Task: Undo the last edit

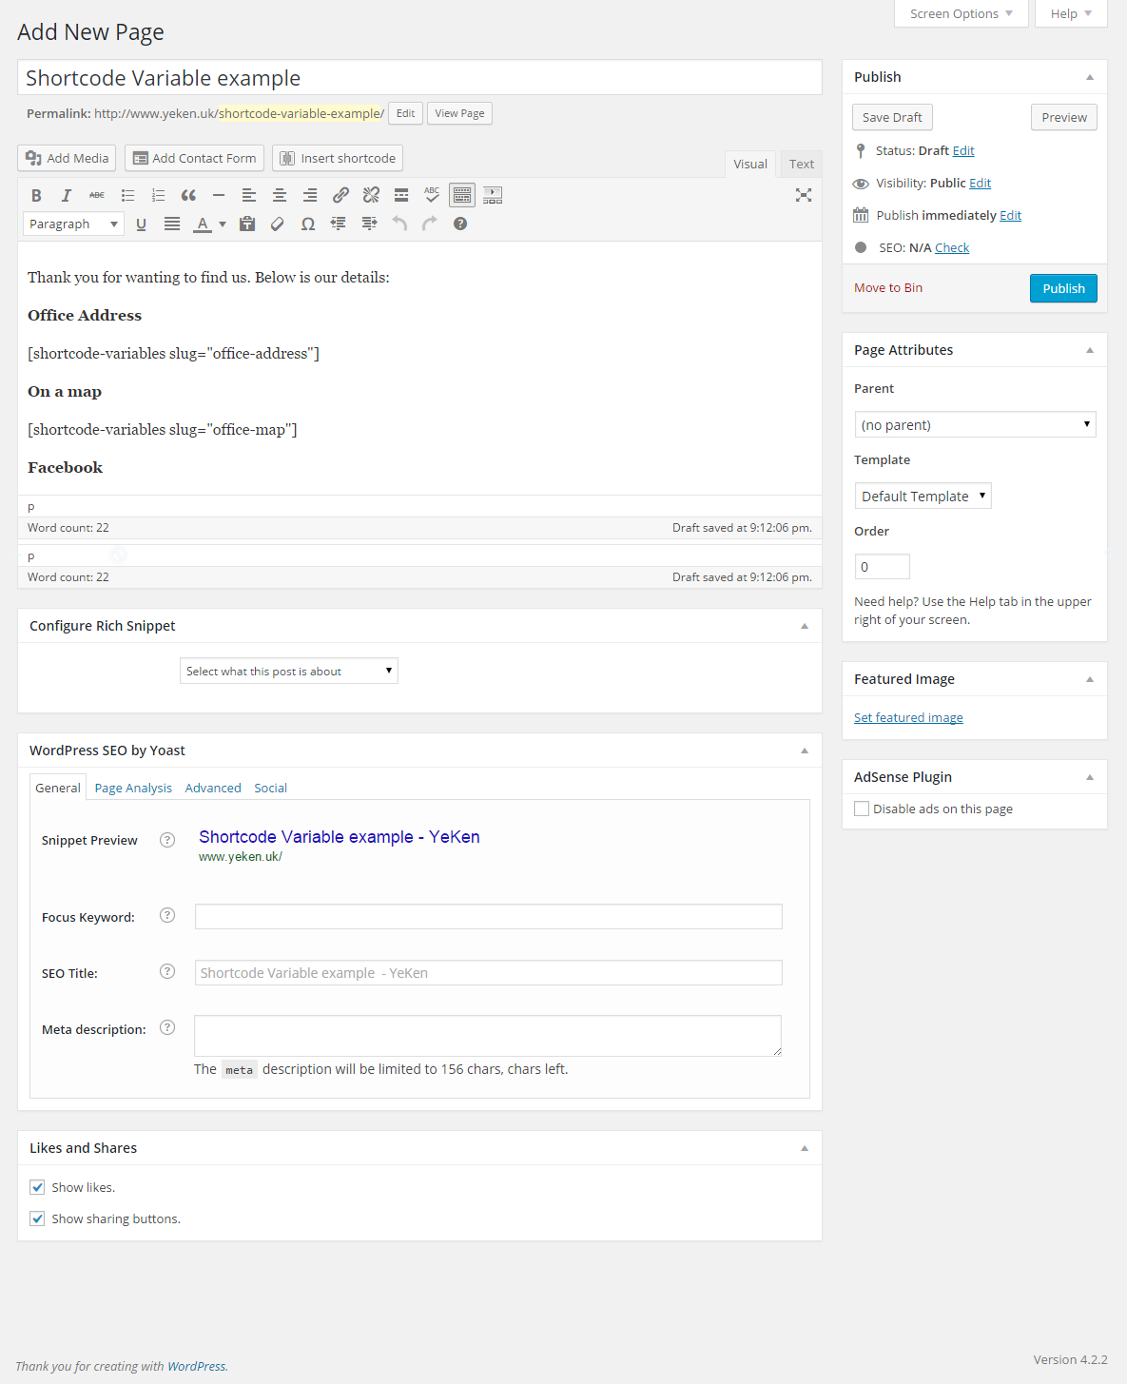Action: point(399,224)
